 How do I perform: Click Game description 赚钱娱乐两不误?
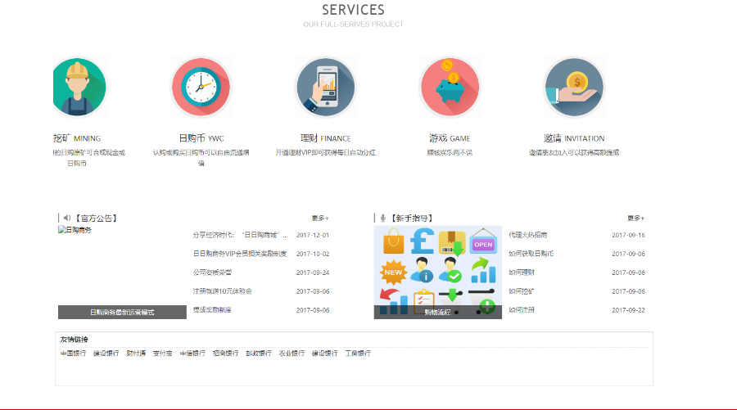pyautogui.click(x=450, y=153)
